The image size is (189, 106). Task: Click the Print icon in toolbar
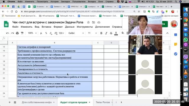17,33
